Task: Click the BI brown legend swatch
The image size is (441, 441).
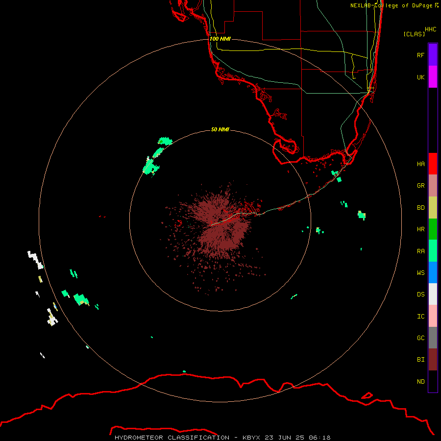Action: (433, 360)
